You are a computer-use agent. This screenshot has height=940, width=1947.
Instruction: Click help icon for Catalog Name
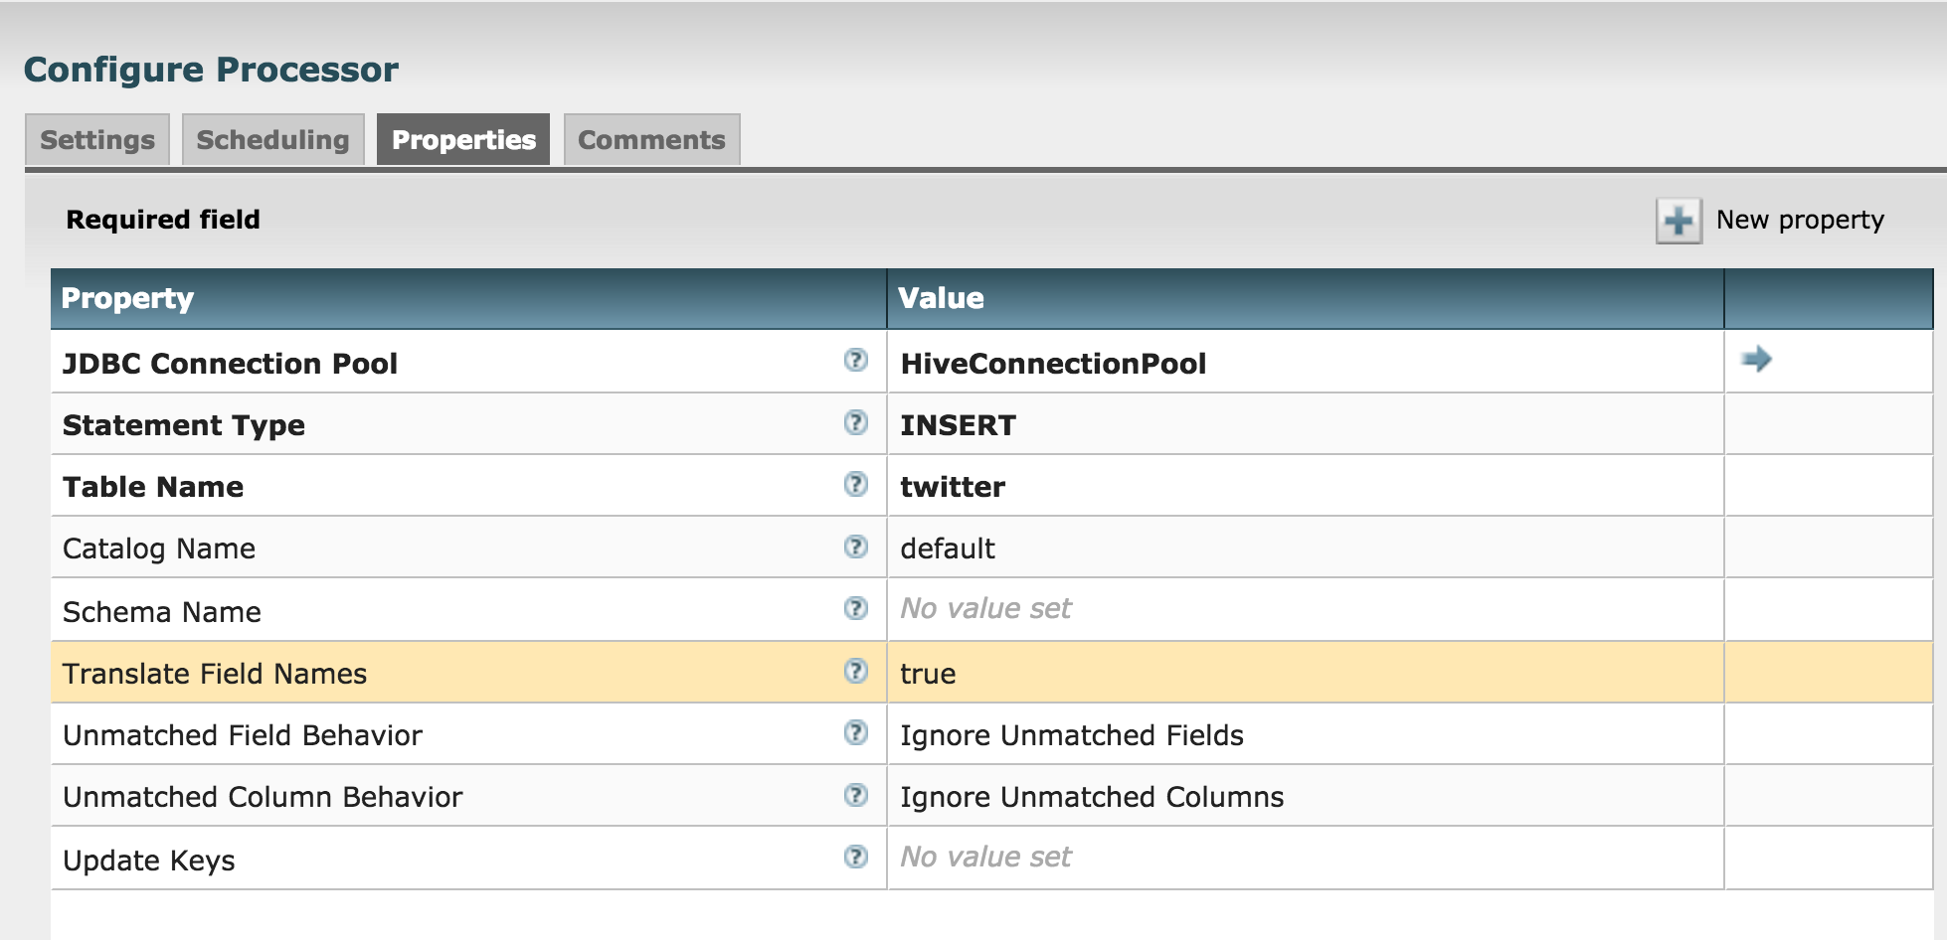(855, 547)
